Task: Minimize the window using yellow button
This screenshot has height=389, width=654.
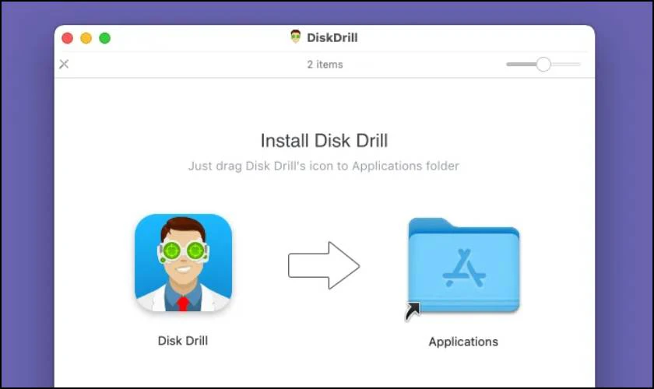Action: 86,38
